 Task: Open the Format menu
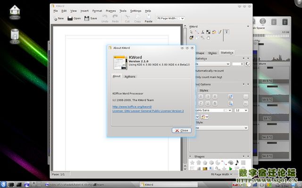point(97,11)
